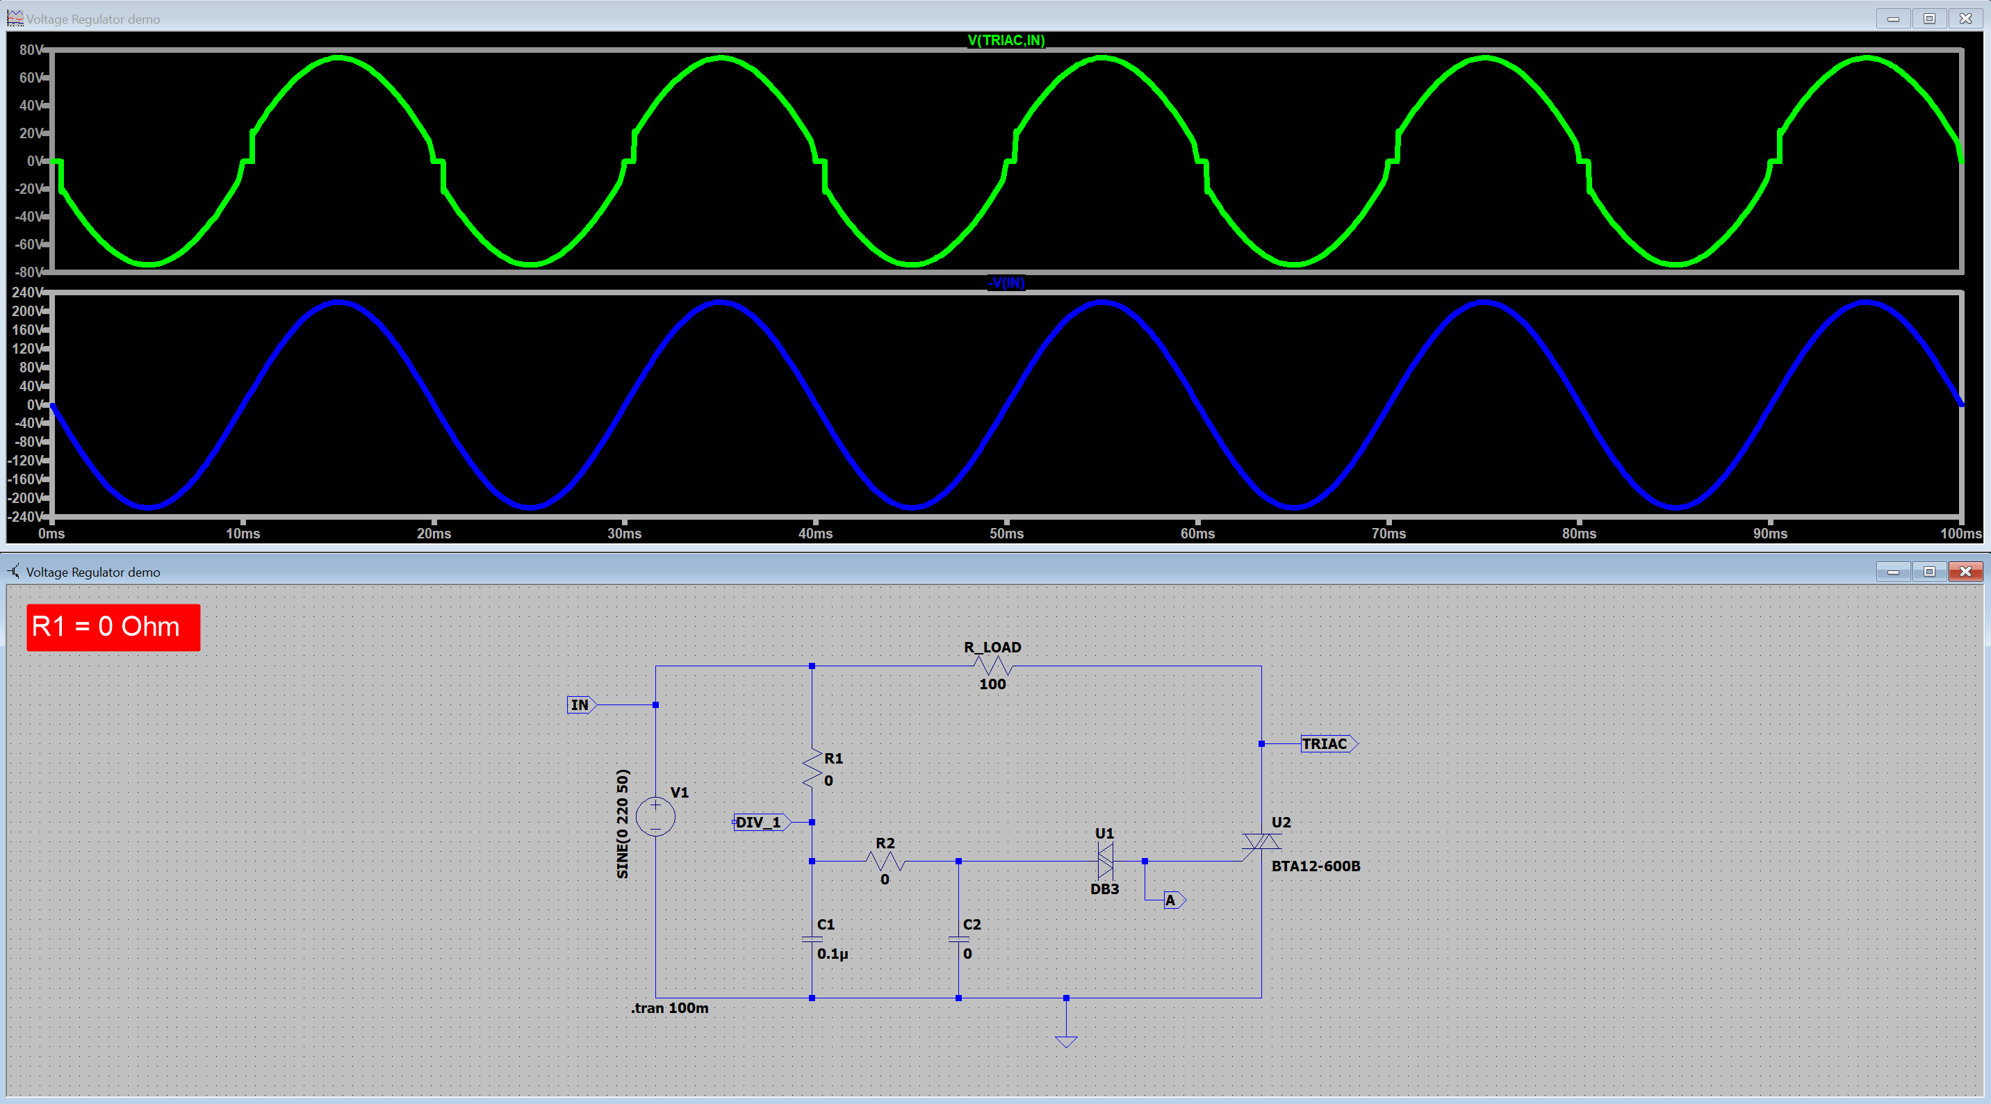Viewport: 1991px width, 1104px height.
Task: Click the -80V axis label on top plot
Action: coord(29,272)
